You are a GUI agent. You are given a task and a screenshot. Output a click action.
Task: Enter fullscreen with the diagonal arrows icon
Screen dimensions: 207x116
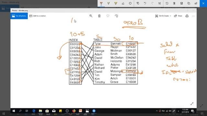pos(192,104)
